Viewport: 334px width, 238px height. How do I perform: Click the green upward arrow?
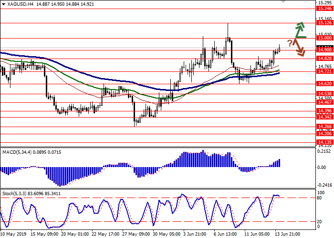pos(300,30)
